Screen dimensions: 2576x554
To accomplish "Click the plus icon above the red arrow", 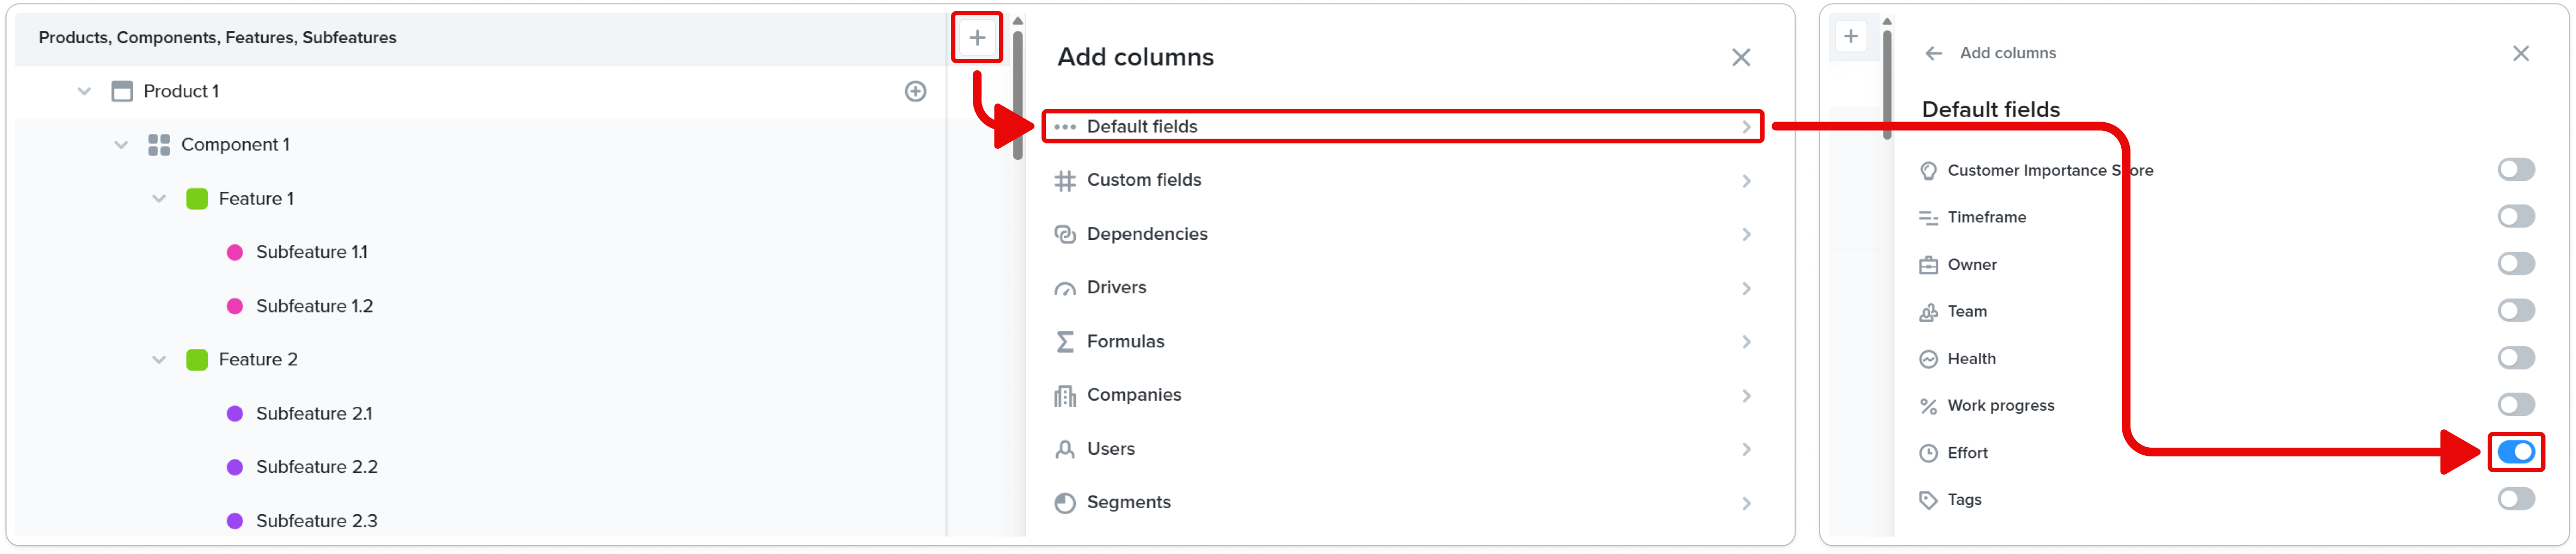I will click(977, 38).
